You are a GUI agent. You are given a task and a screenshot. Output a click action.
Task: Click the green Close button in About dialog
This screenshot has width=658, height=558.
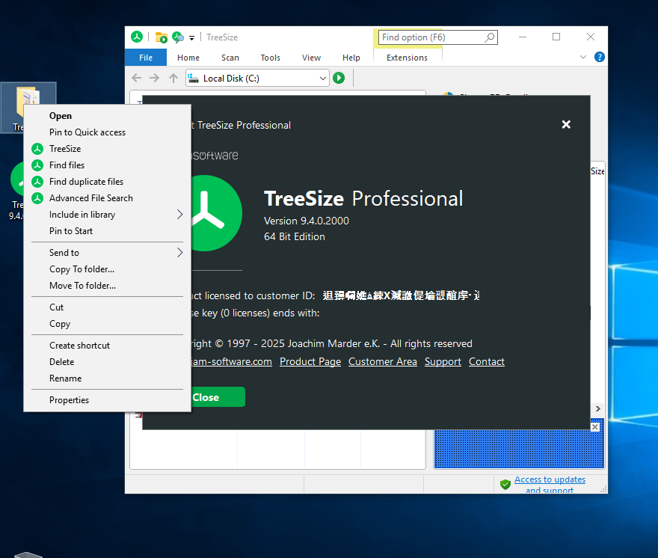[x=218, y=397]
